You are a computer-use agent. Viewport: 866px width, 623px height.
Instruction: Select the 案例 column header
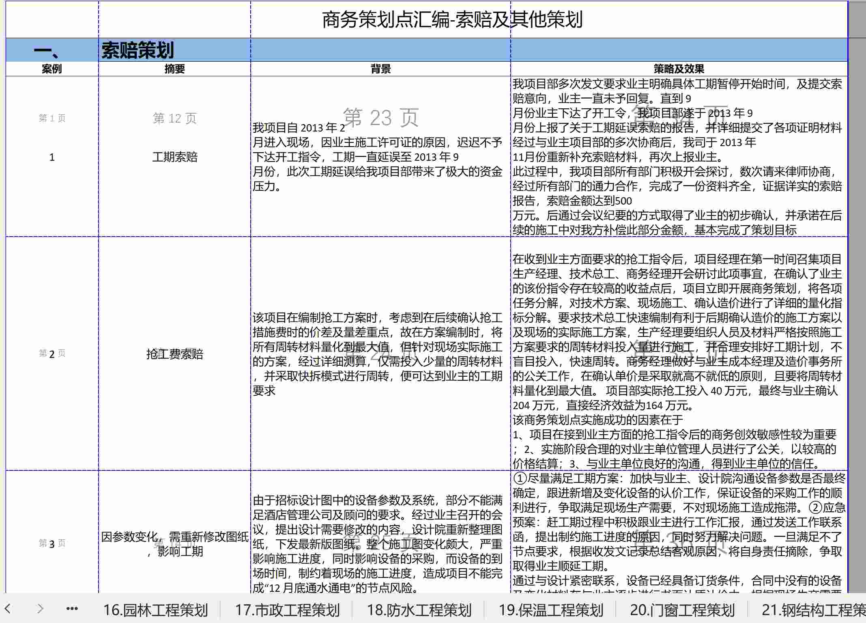tap(52, 69)
